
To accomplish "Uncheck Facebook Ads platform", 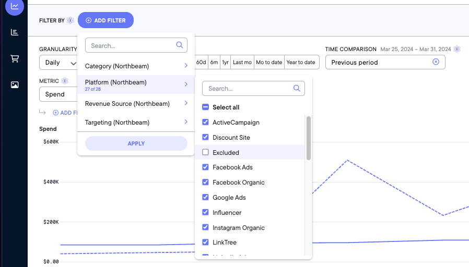I will point(205,167).
